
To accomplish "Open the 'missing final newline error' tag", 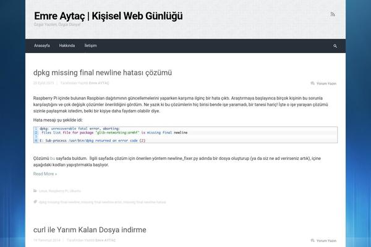I will coord(101,202).
